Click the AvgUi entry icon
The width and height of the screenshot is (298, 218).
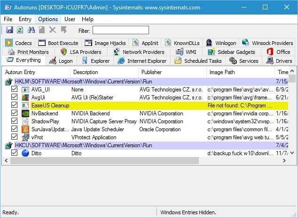tap(25, 98)
